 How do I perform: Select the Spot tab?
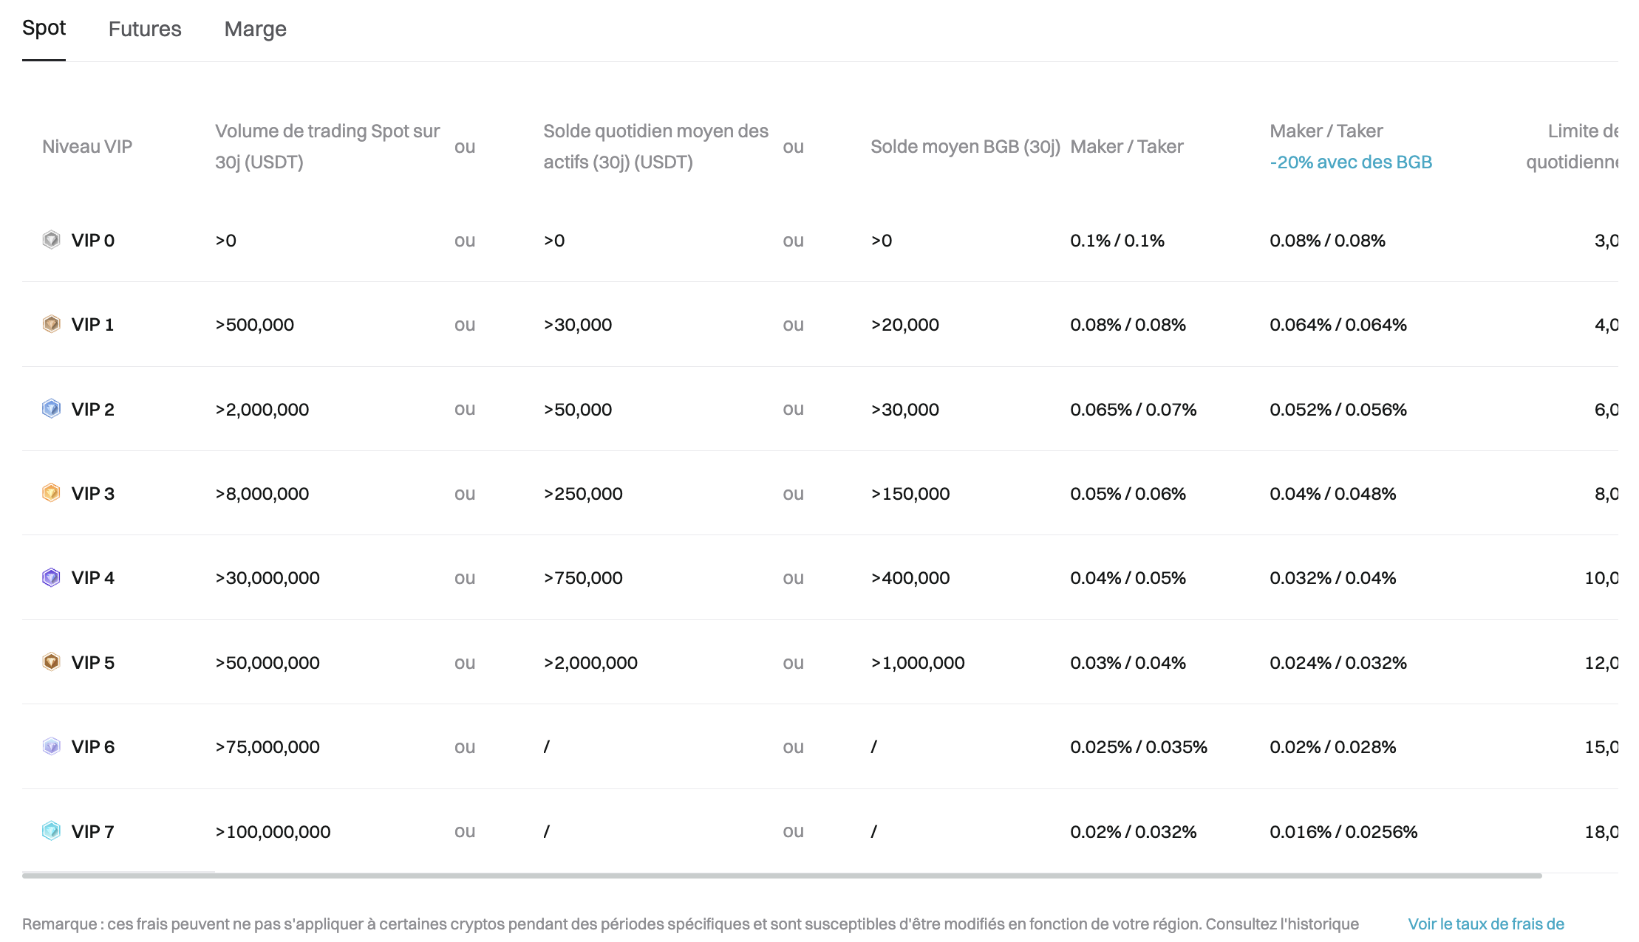[44, 28]
